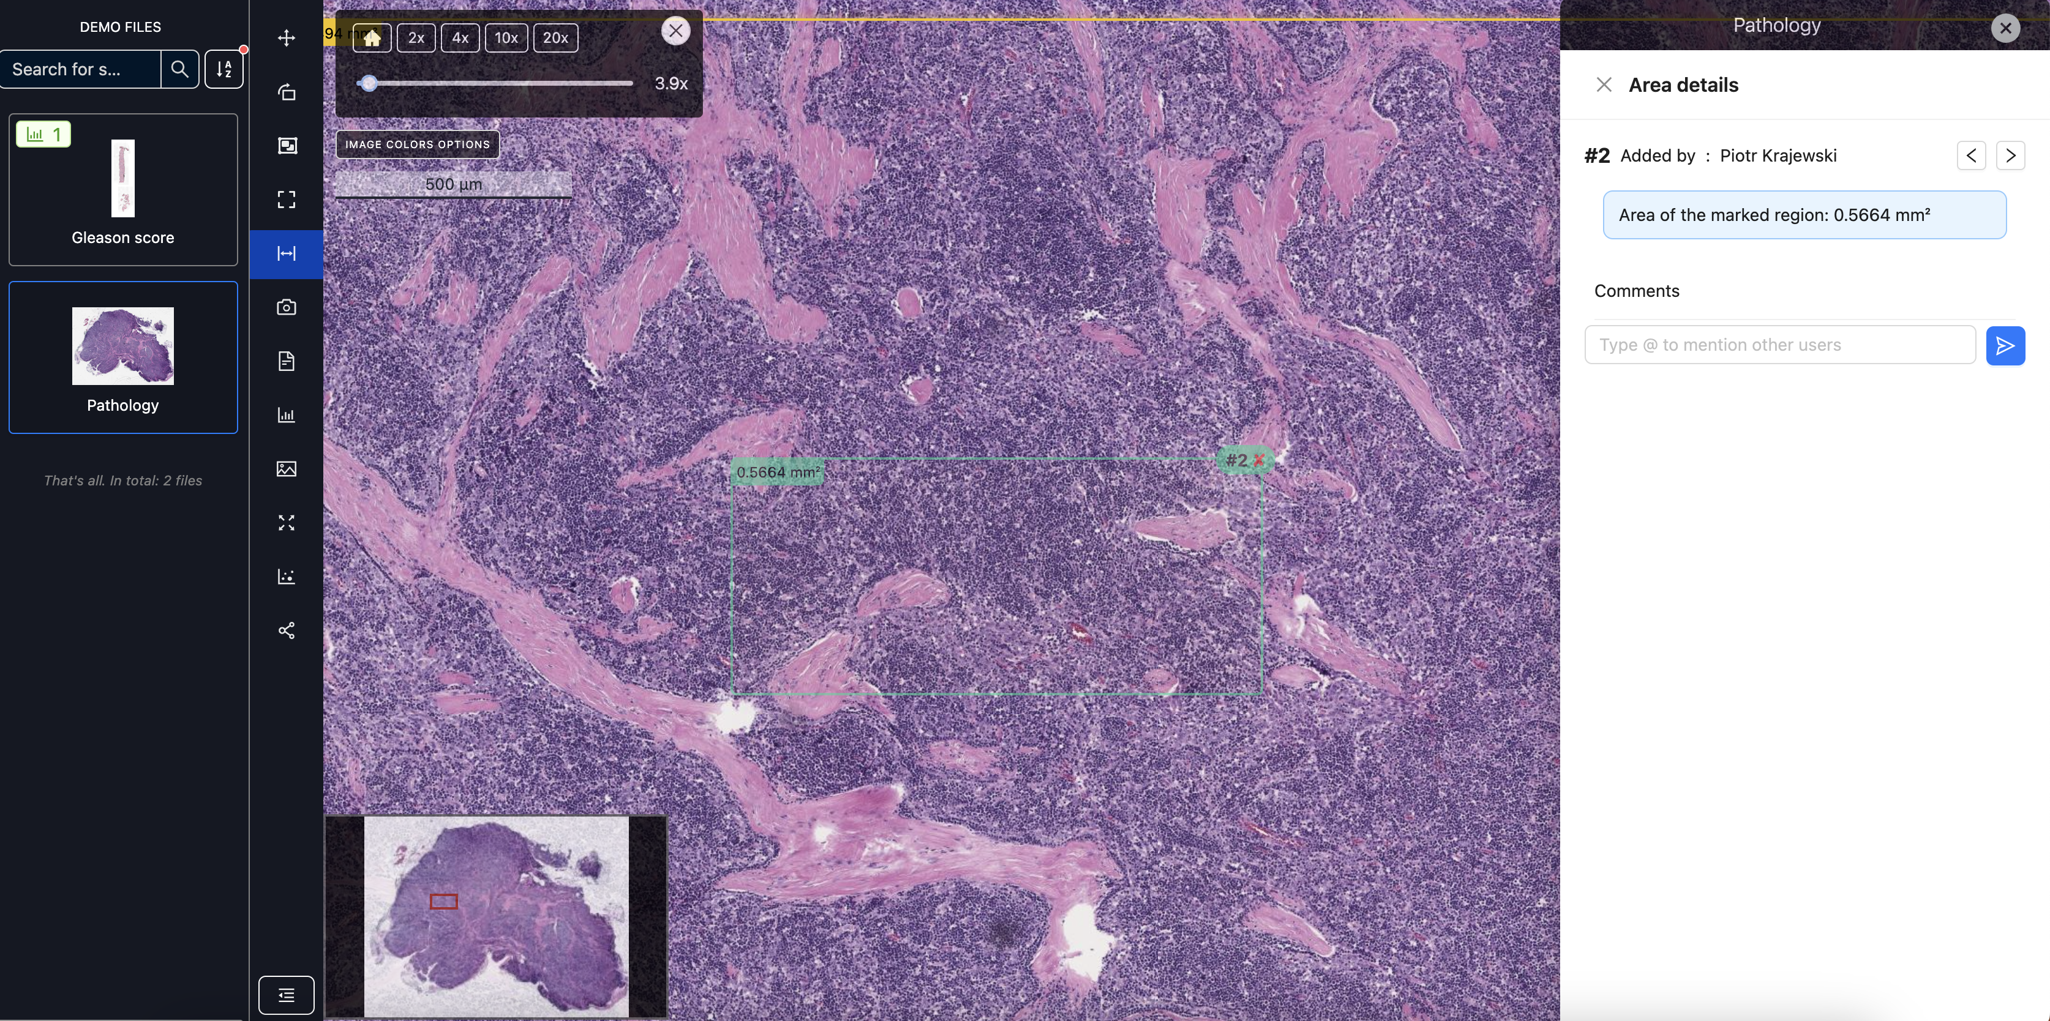Image resolution: width=2050 pixels, height=1021 pixels.
Task: Collapse the sidebar with menu toggle
Action: click(287, 995)
